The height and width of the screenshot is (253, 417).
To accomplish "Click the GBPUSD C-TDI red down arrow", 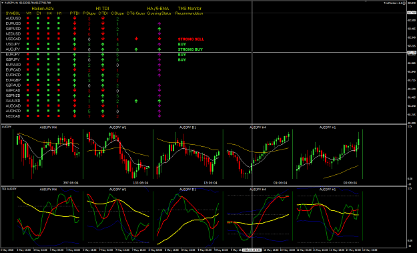I will (x=103, y=29).
